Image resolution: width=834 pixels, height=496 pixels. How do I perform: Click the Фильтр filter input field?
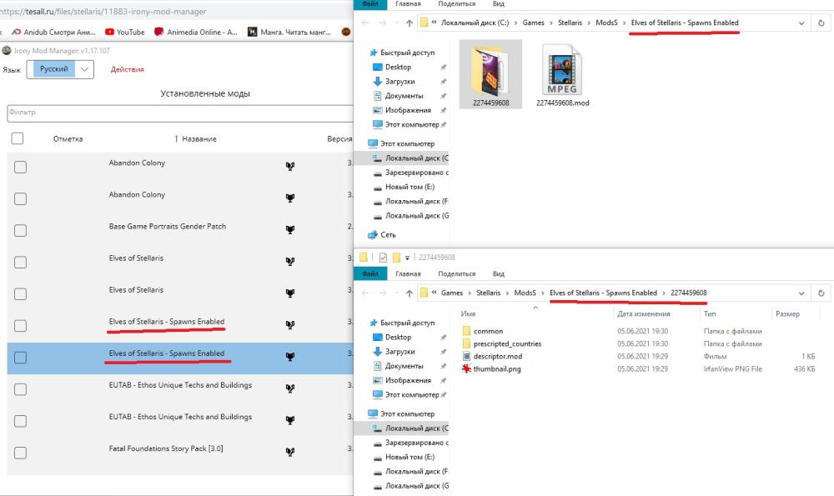(180, 113)
